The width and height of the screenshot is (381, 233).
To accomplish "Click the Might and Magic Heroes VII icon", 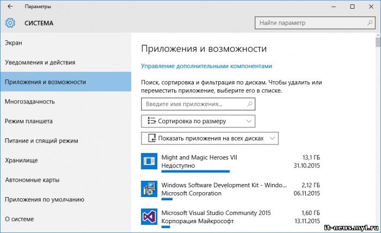I will point(149,161).
